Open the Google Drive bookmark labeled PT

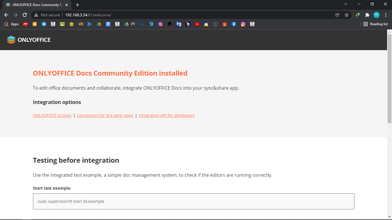pos(130,24)
